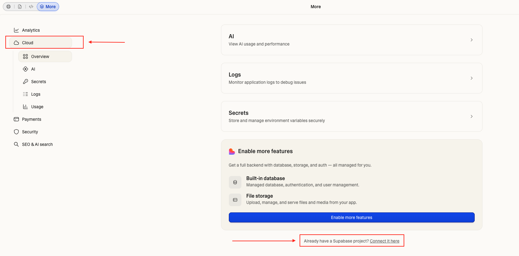Click the Built-in database icon

(x=235, y=182)
